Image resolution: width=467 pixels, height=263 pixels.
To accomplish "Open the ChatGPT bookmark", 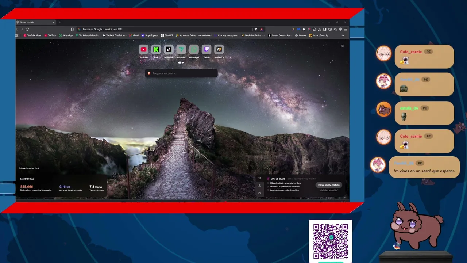I will 167,35.
